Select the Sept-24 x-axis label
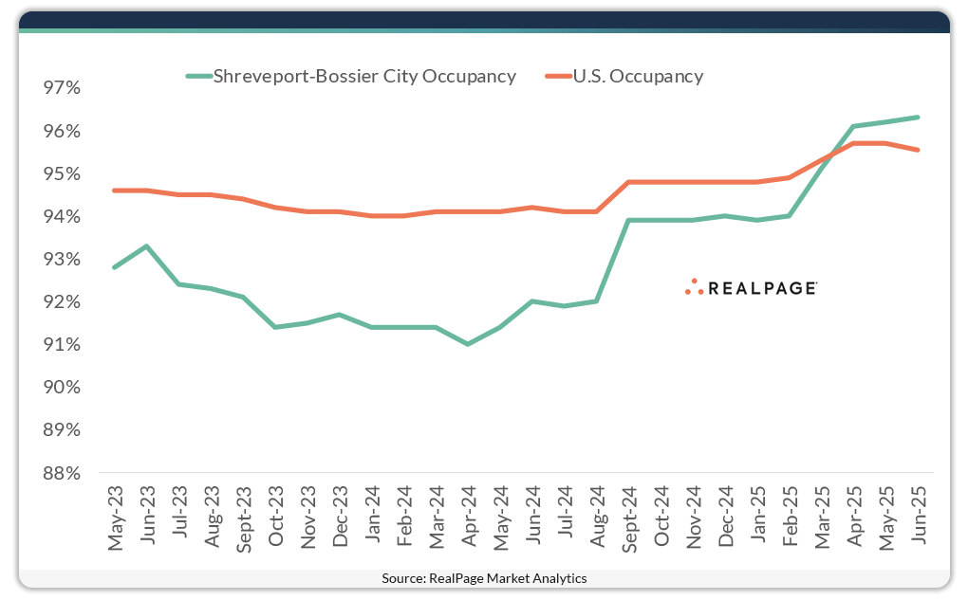Image resolution: width=968 pixels, height=600 pixels. pos(628,518)
